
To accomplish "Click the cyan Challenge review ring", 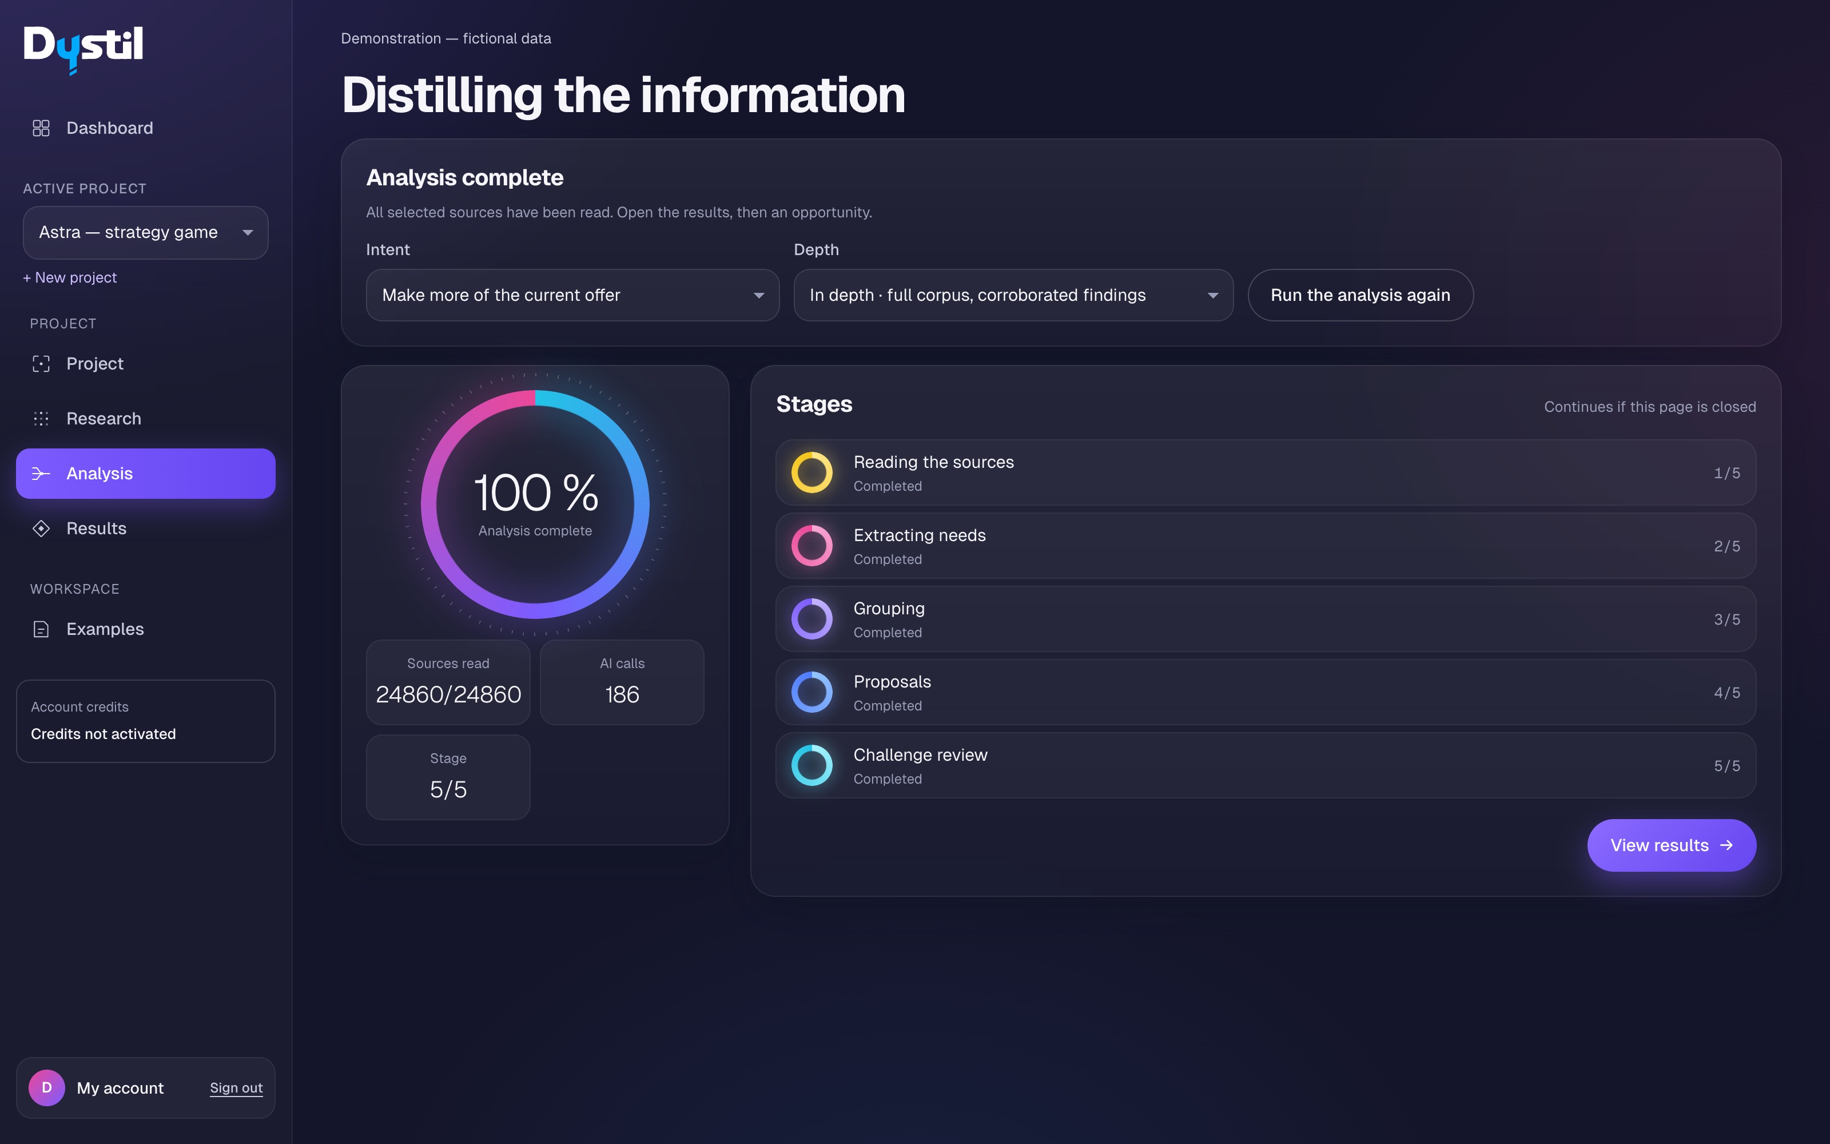I will click(x=811, y=765).
